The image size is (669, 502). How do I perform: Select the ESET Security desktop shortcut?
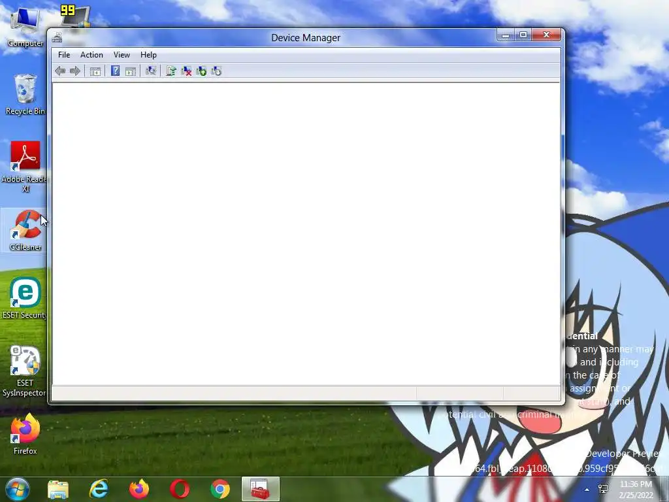[x=25, y=298]
